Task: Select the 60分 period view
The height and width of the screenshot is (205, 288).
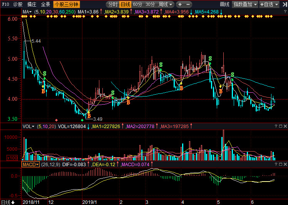Action: click(137, 5)
